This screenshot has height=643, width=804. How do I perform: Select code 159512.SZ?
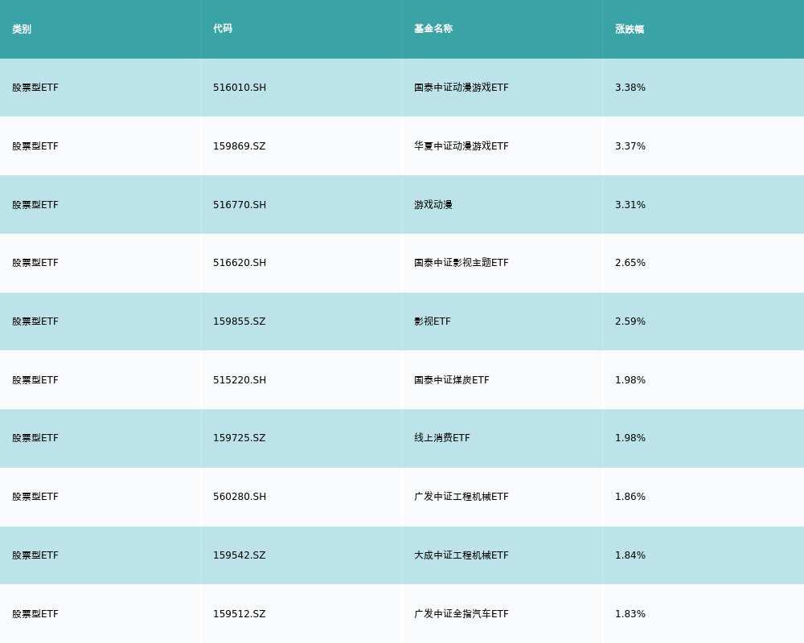pos(240,614)
